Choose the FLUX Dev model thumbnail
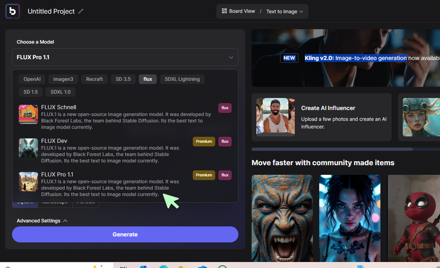 coord(28,148)
